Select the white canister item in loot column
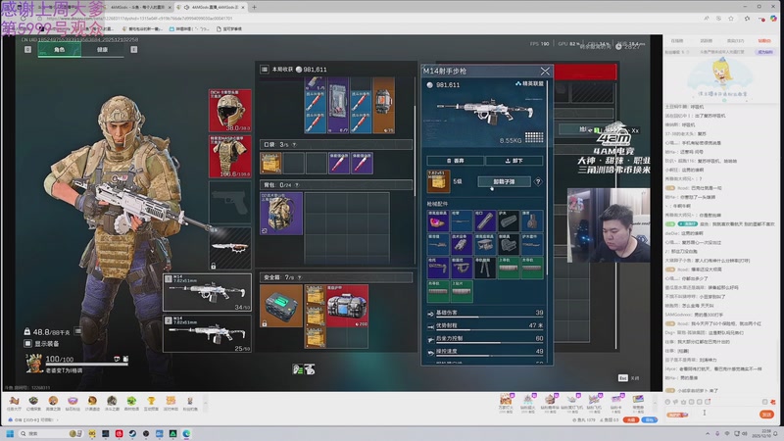 pyautogui.click(x=383, y=105)
